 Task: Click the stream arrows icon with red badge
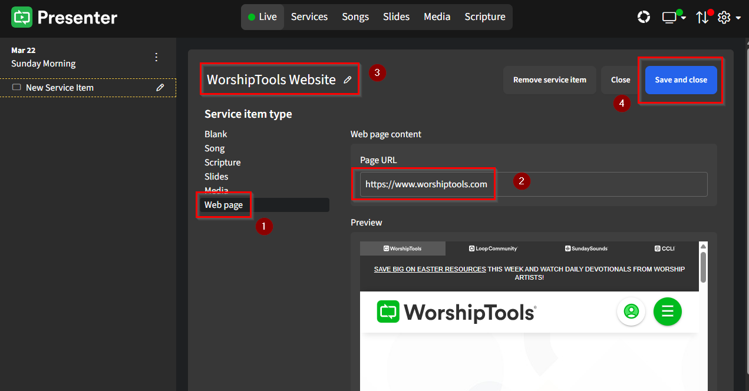pyautogui.click(x=702, y=18)
